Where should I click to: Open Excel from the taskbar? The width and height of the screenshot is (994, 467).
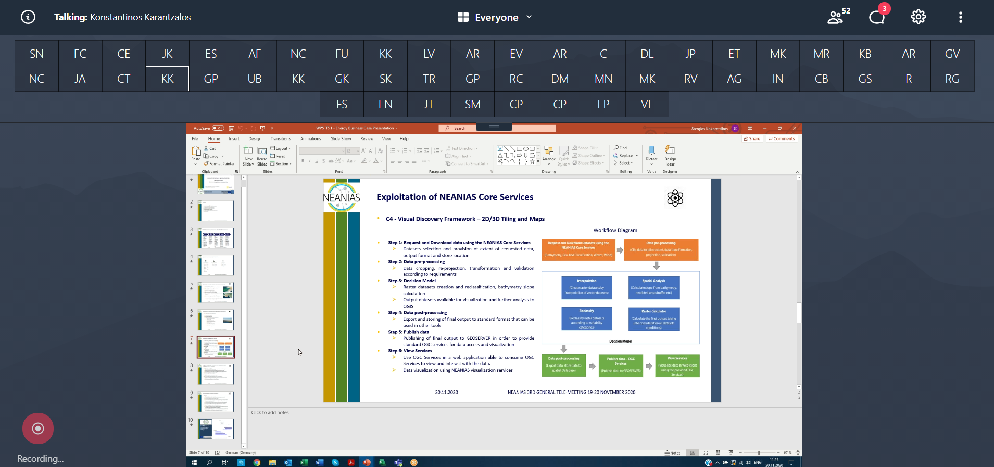(304, 462)
